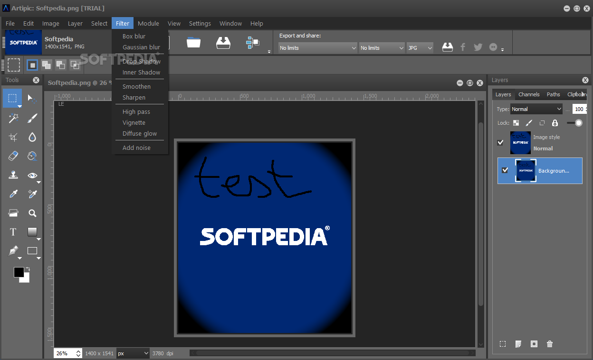
Task: Toggle lock position icon in Layers
Action: pos(542,123)
